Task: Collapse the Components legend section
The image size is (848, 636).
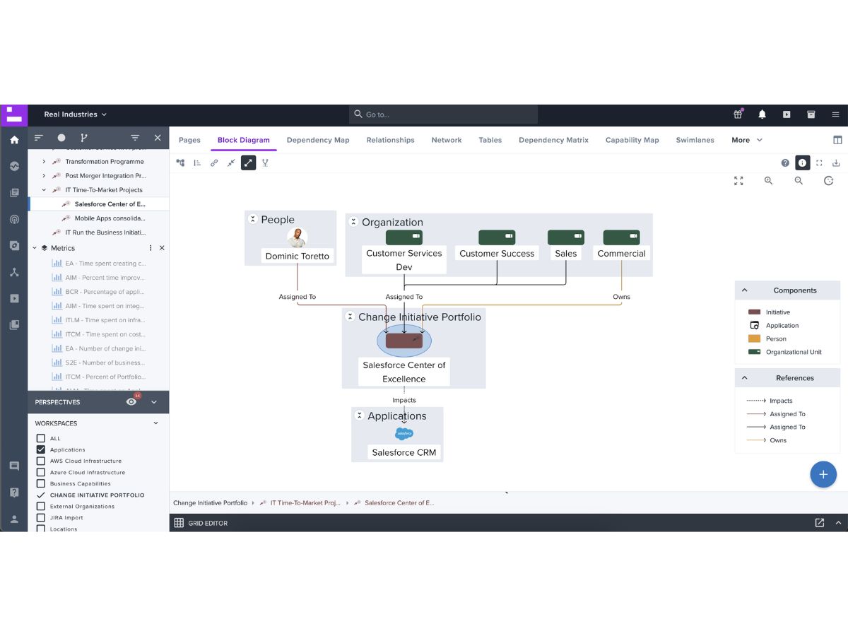Action: click(744, 290)
